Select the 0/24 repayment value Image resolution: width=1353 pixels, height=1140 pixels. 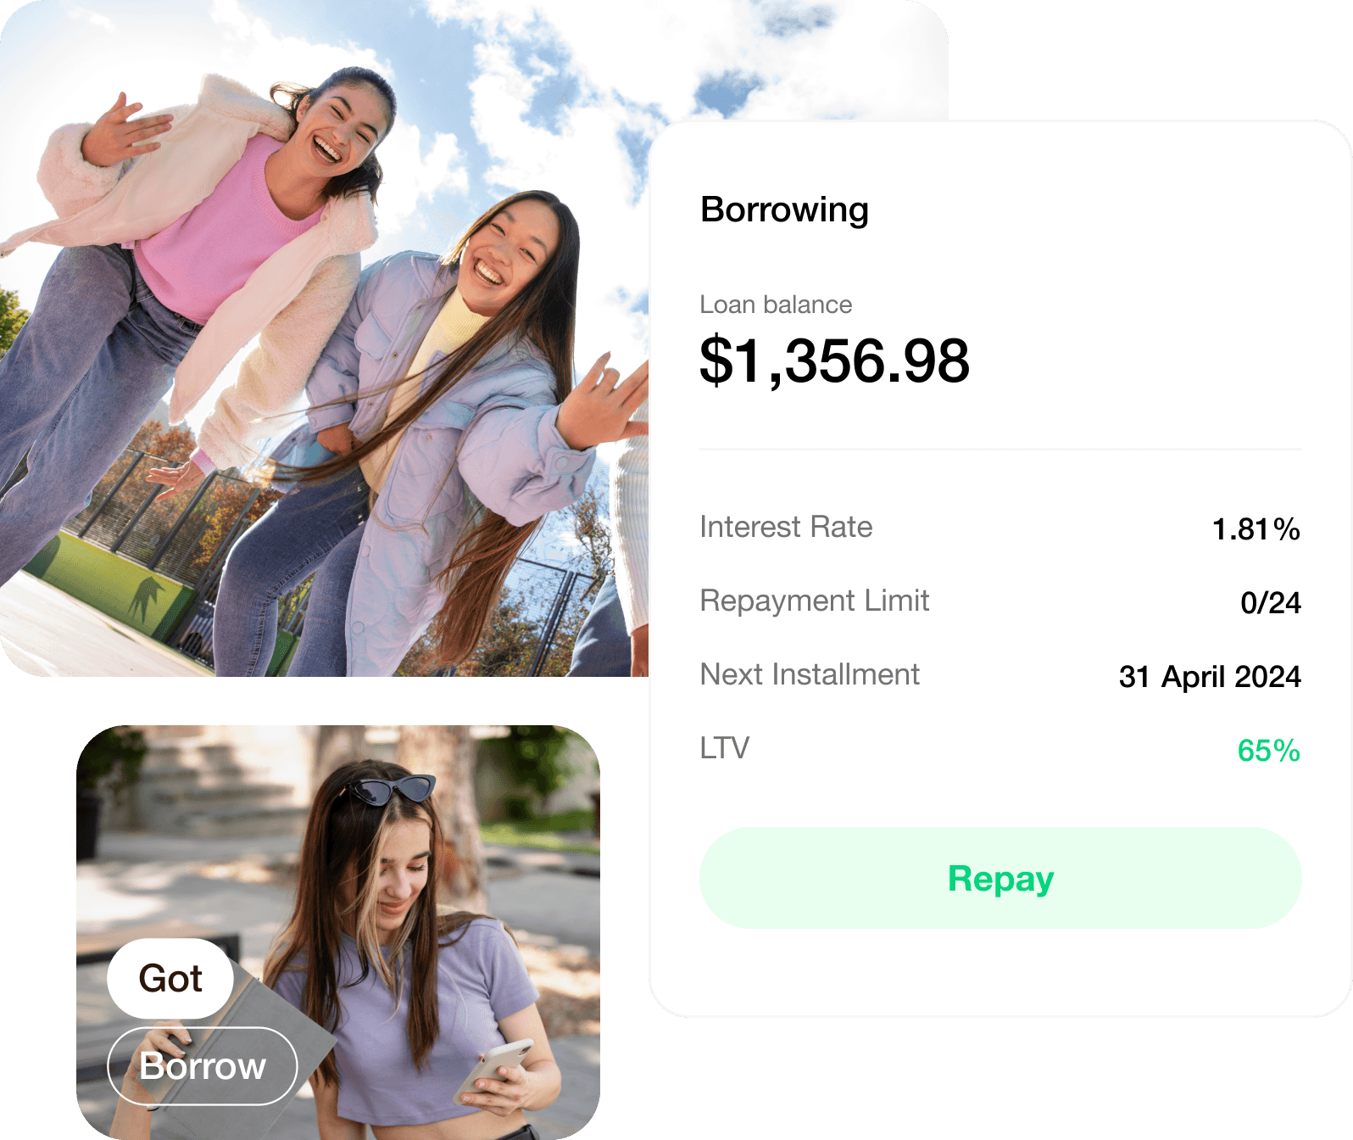(1270, 603)
